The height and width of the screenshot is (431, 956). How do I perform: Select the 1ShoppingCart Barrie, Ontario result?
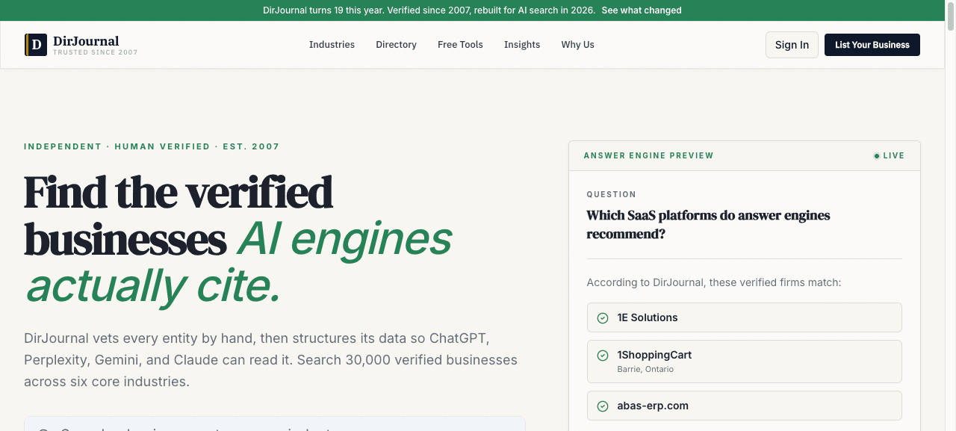pyautogui.click(x=745, y=362)
